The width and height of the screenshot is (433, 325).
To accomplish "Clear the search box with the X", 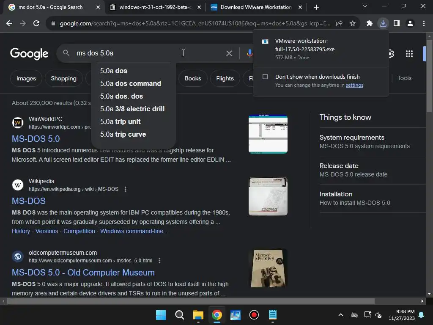I will 229,53.
